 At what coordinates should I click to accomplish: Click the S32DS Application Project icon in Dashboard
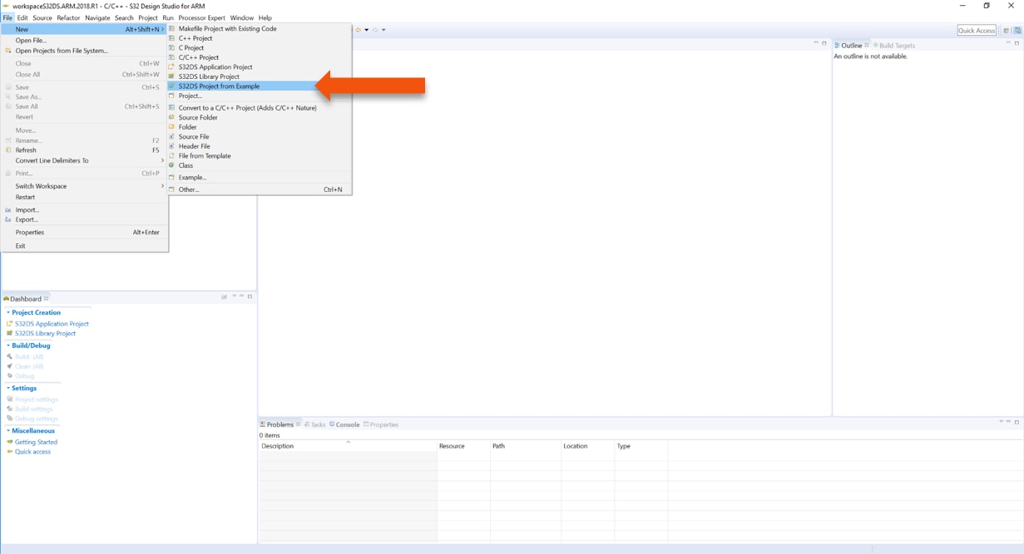[x=10, y=324]
